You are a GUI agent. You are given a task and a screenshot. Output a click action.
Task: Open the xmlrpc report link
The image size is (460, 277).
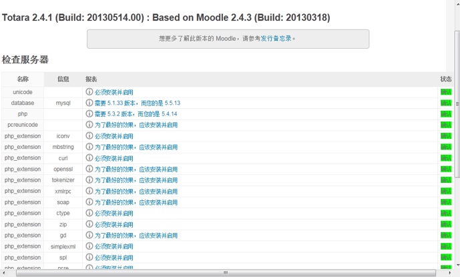pos(136,192)
